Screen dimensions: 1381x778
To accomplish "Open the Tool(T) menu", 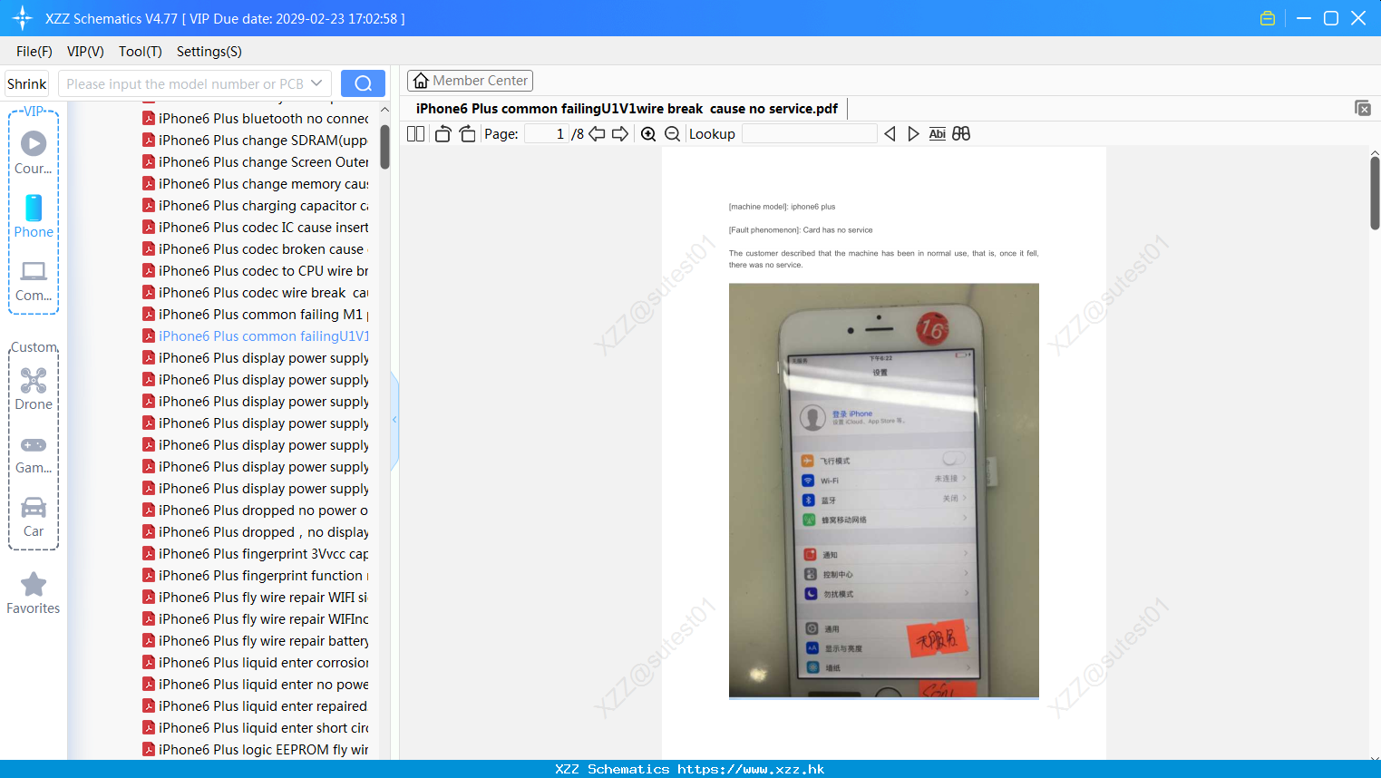I will pos(141,52).
